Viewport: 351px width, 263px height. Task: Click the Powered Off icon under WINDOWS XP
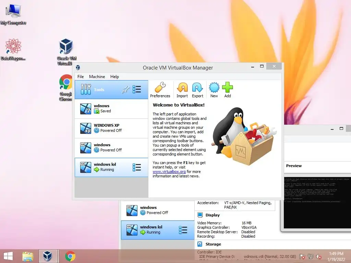click(x=96, y=130)
